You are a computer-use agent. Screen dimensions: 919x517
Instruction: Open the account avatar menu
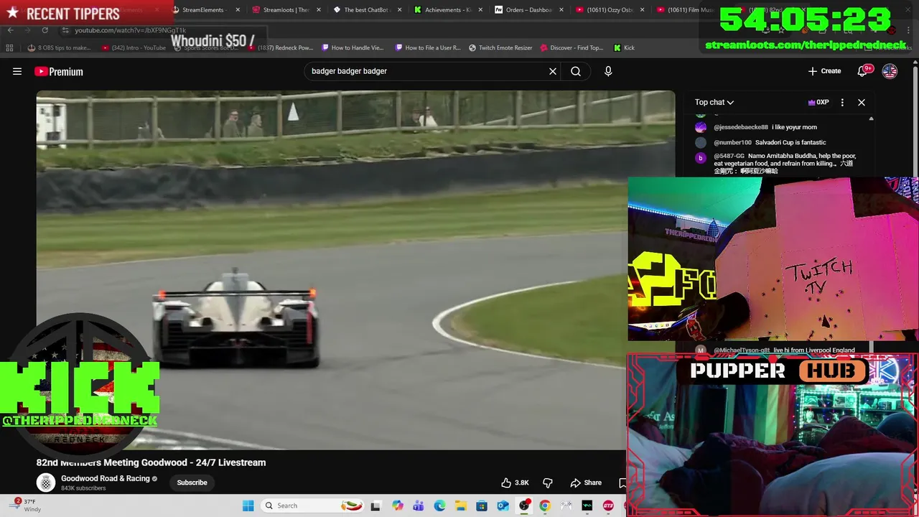click(890, 71)
